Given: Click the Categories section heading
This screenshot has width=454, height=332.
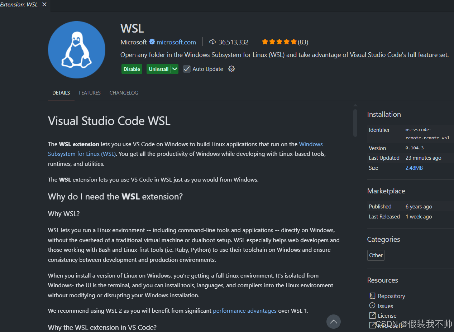Looking at the screenshot, I should click(384, 239).
